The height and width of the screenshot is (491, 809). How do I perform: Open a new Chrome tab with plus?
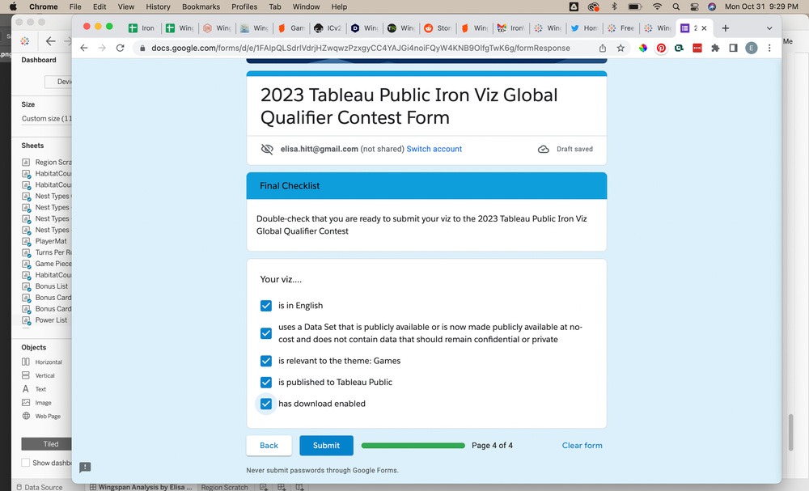(x=726, y=28)
